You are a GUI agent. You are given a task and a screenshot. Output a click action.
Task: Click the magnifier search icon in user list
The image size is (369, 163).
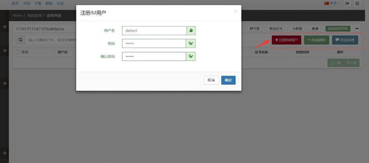20,40
